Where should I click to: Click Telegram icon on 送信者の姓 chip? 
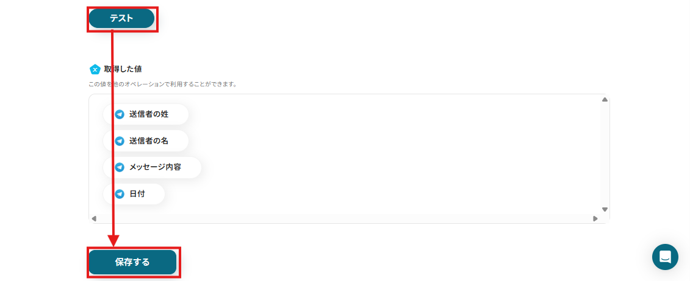tap(119, 114)
